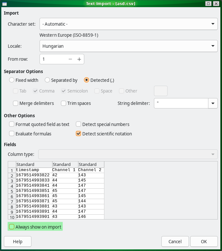Viewport: 222px width, 251px height.
Task: Enable Format quoted field as text
Action: (12, 124)
